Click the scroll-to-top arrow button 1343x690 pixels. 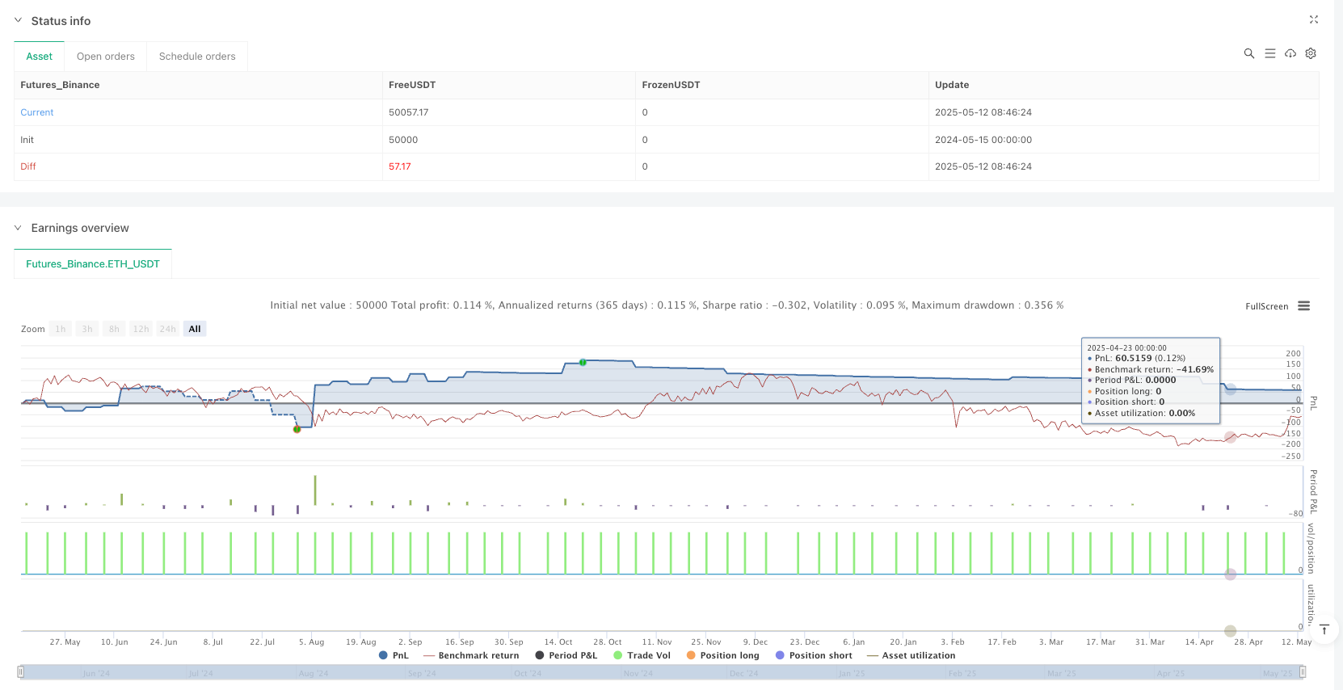[1324, 629]
